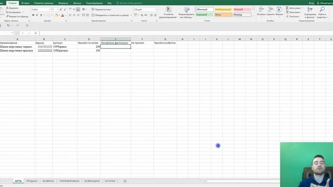The width and height of the screenshot is (333, 187).
Task: Click the Cut (Вырезать) scissors icon
Action: tap(7, 8)
